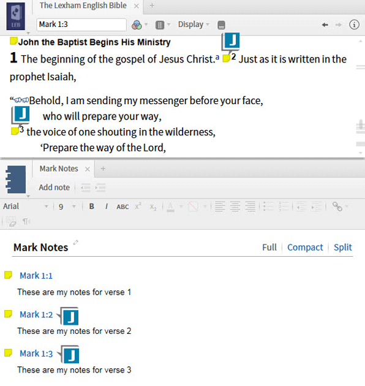Align text left
The image size is (365, 386).
click(220, 206)
